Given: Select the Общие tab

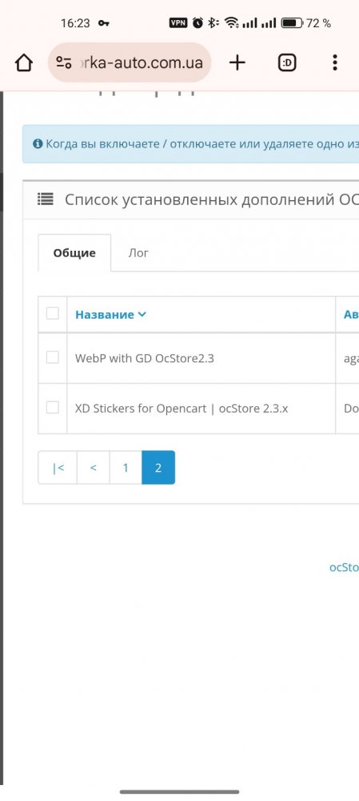Looking at the screenshot, I should point(74,253).
